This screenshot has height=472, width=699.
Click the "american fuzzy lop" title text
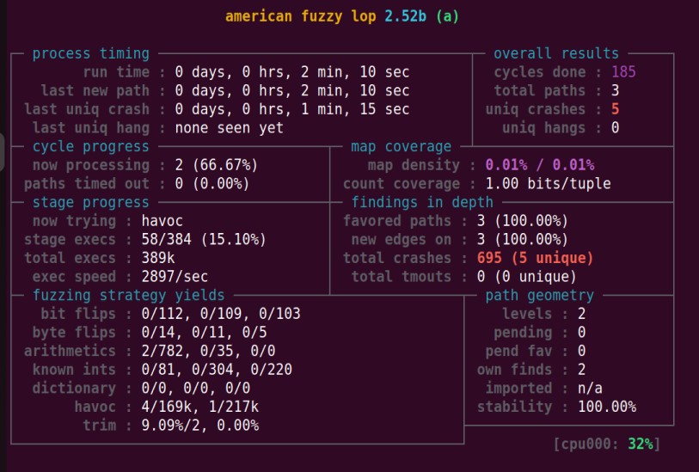click(300, 17)
